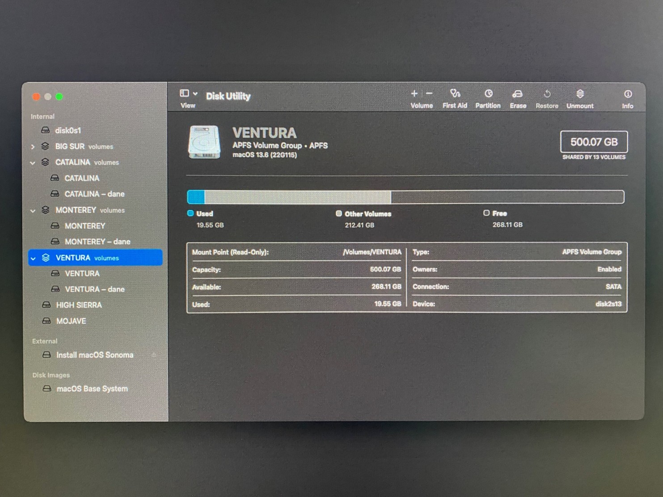
Task: Click the blue Used segment of usage bar
Action: click(x=196, y=197)
